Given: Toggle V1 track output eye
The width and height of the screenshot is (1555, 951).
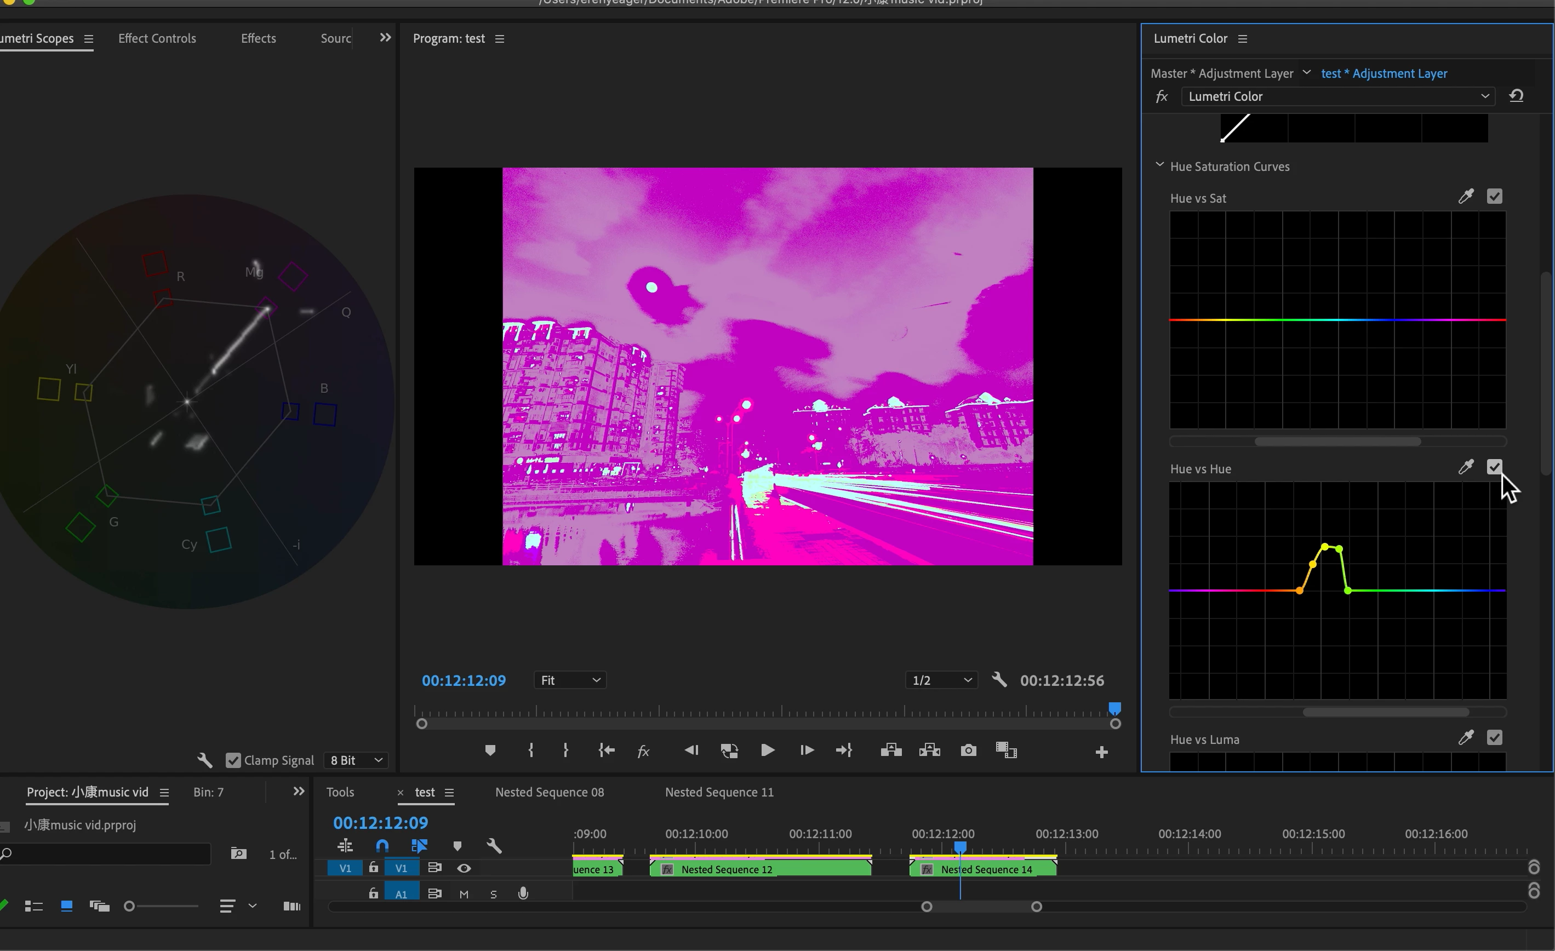Looking at the screenshot, I should [x=464, y=868].
